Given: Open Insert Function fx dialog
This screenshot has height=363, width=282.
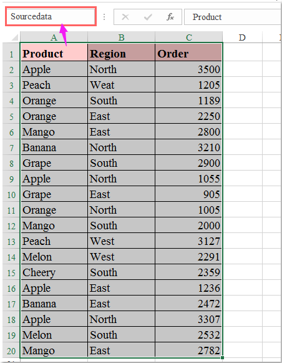Looking at the screenshot, I should 170,17.
